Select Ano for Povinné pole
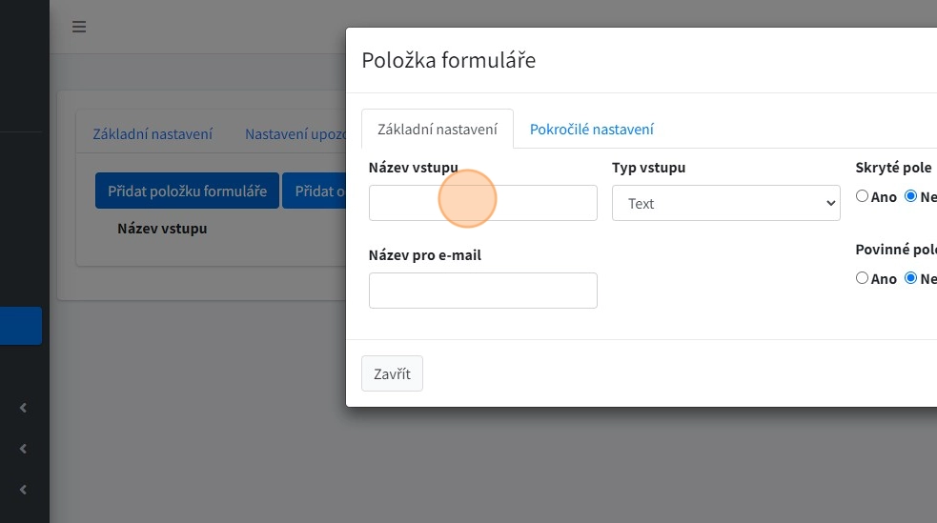This screenshot has width=937, height=523. (863, 279)
